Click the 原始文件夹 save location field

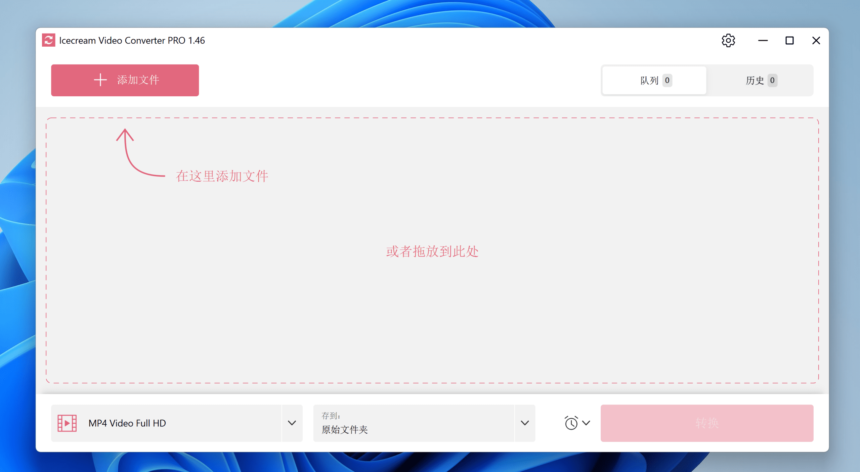coord(414,423)
